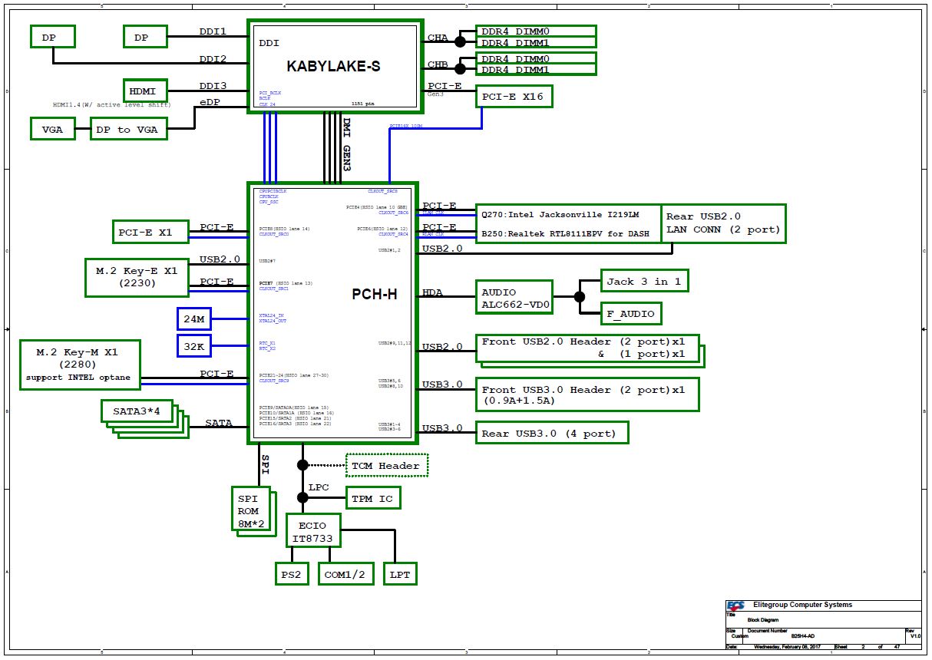Click the dotted TCM Header box
Viewport: 932px width, 660px height.
click(x=386, y=465)
